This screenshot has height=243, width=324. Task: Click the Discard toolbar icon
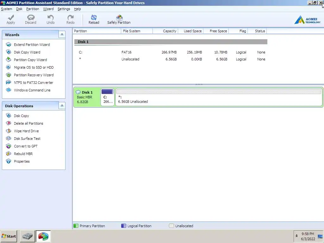[x=31, y=17]
